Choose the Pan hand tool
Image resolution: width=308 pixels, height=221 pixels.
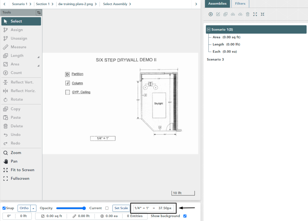(14, 161)
